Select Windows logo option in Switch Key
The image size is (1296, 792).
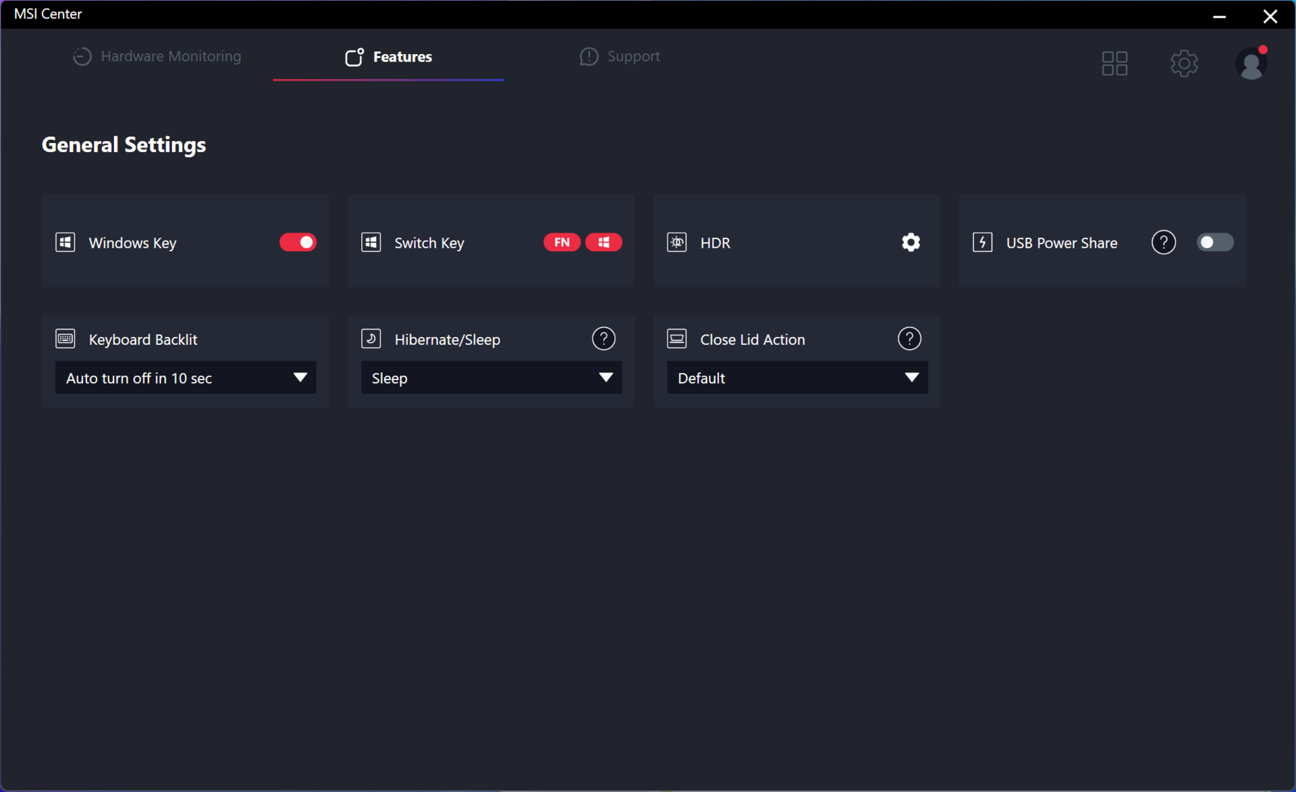pyautogui.click(x=603, y=242)
